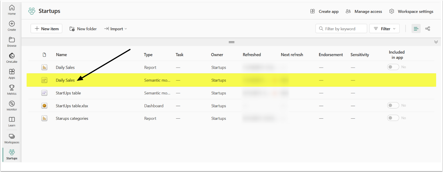Open the Metrics trophy icon

click(12, 90)
